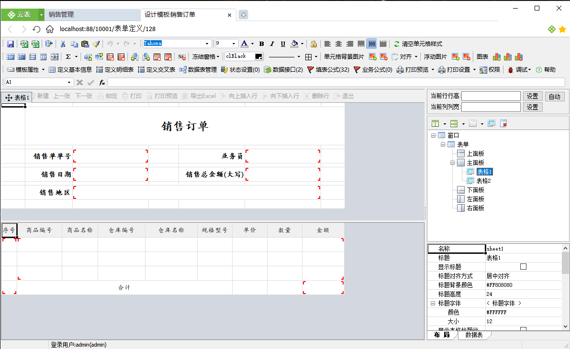Click the cell lock padlock icon
The image size is (570, 349).
click(x=313, y=44)
